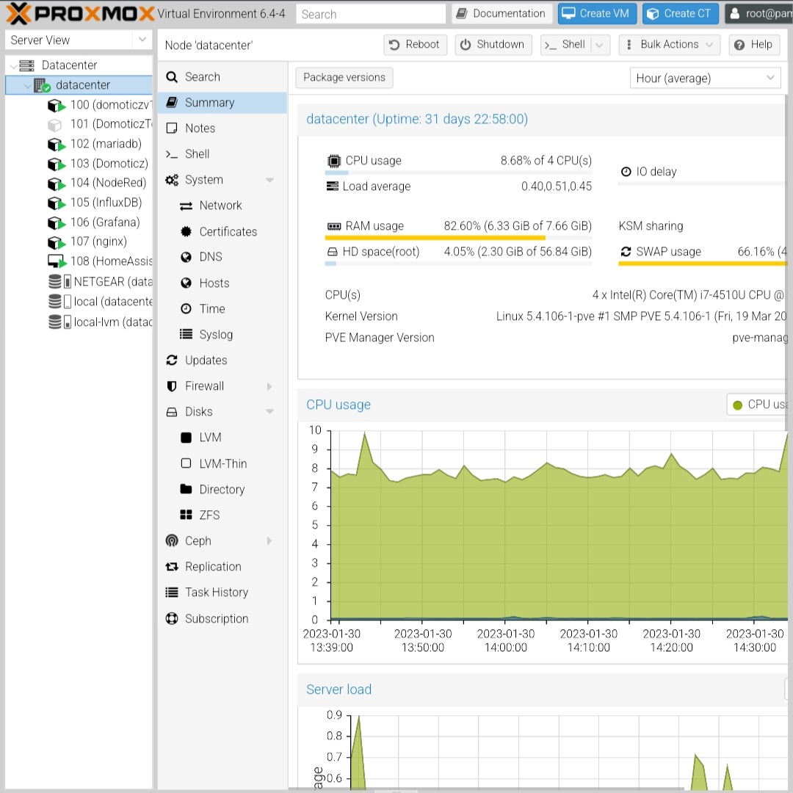Select container 103 (Domoticz)
793x793 pixels.
coord(98,163)
